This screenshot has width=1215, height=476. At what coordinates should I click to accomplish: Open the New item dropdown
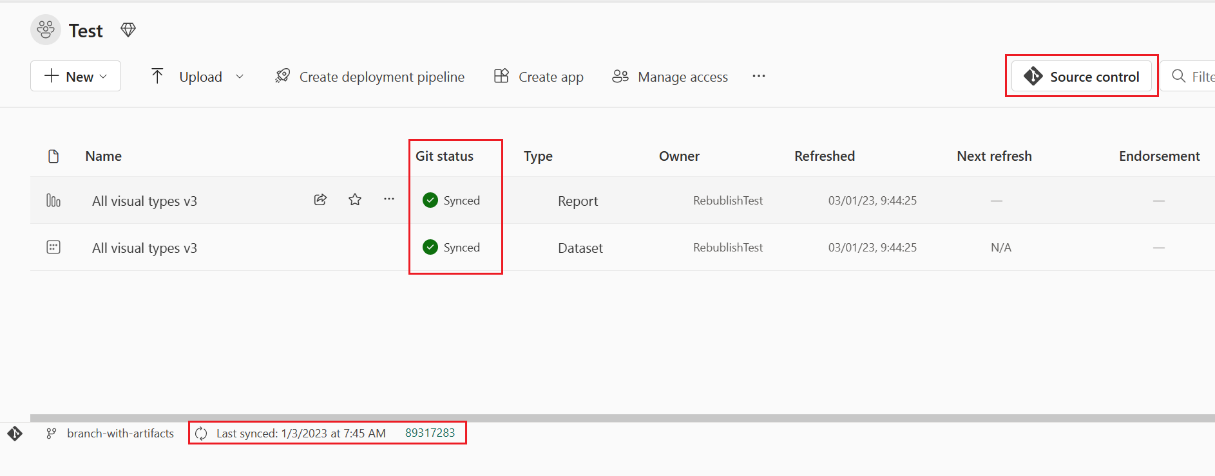pyautogui.click(x=75, y=77)
